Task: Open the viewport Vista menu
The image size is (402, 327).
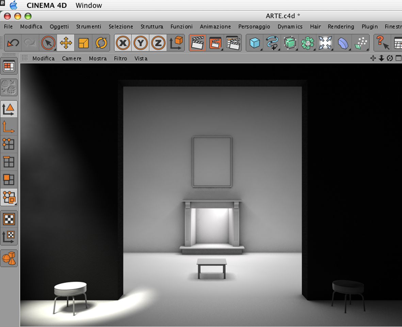Action: click(x=141, y=59)
